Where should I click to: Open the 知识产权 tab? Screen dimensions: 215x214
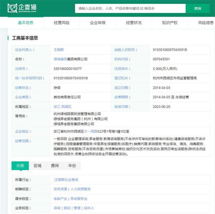(x=170, y=22)
